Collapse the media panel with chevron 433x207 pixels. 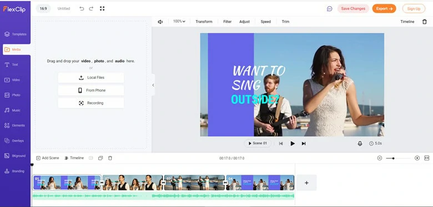click(x=153, y=85)
